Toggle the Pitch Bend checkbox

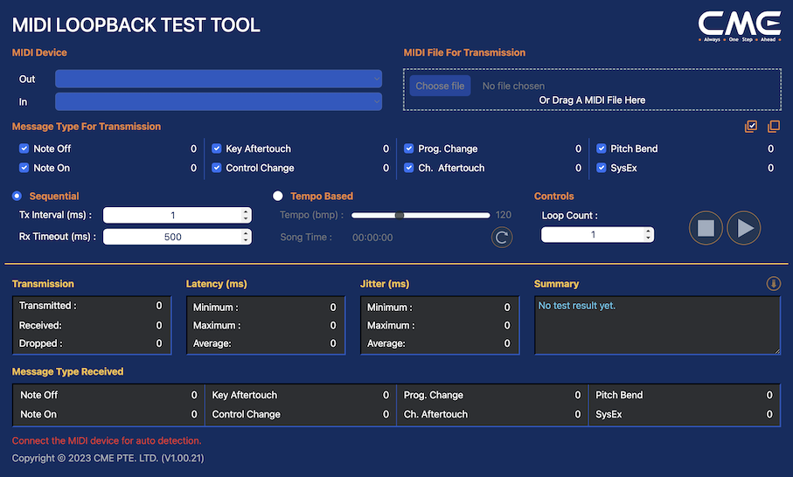click(602, 149)
